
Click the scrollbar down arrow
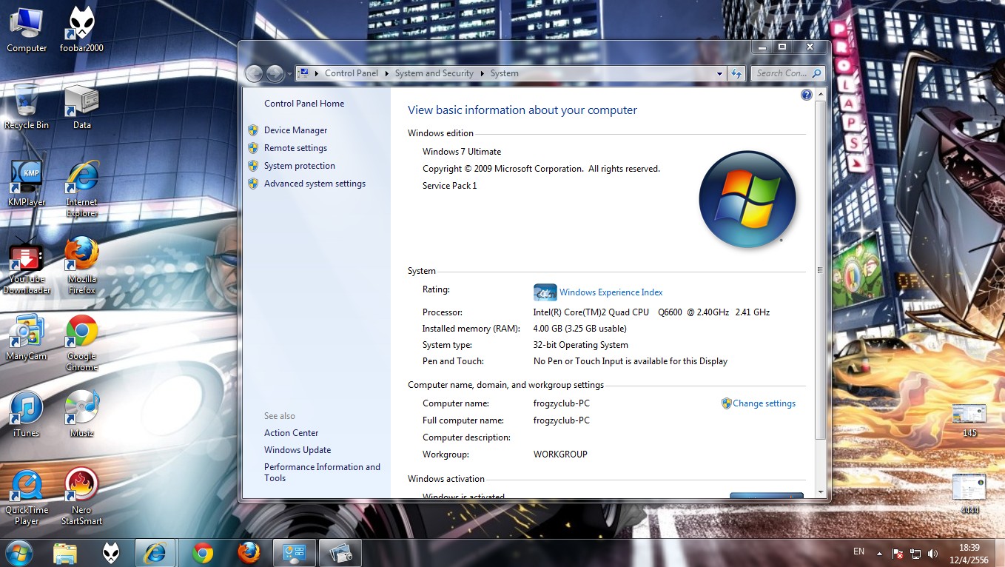click(x=820, y=491)
